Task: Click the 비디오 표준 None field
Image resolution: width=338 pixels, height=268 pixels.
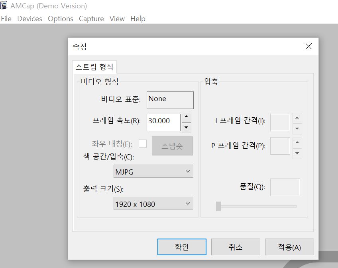Action: (x=170, y=100)
